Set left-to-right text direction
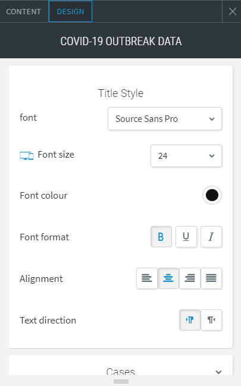 pyautogui.click(x=190, y=320)
